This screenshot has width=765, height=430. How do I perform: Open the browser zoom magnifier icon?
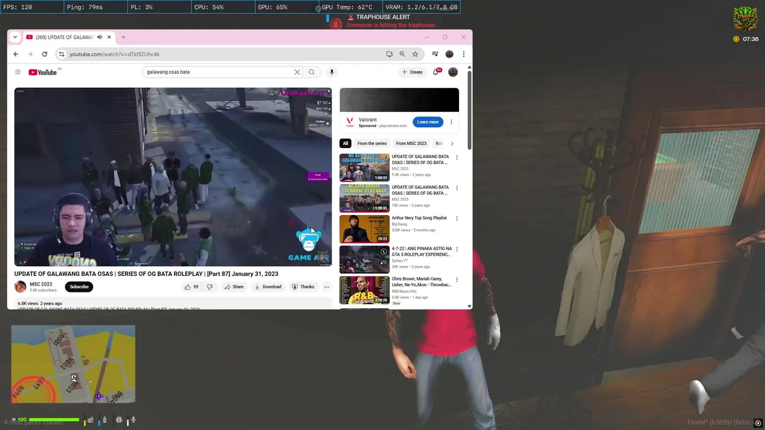click(x=402, y=54)
